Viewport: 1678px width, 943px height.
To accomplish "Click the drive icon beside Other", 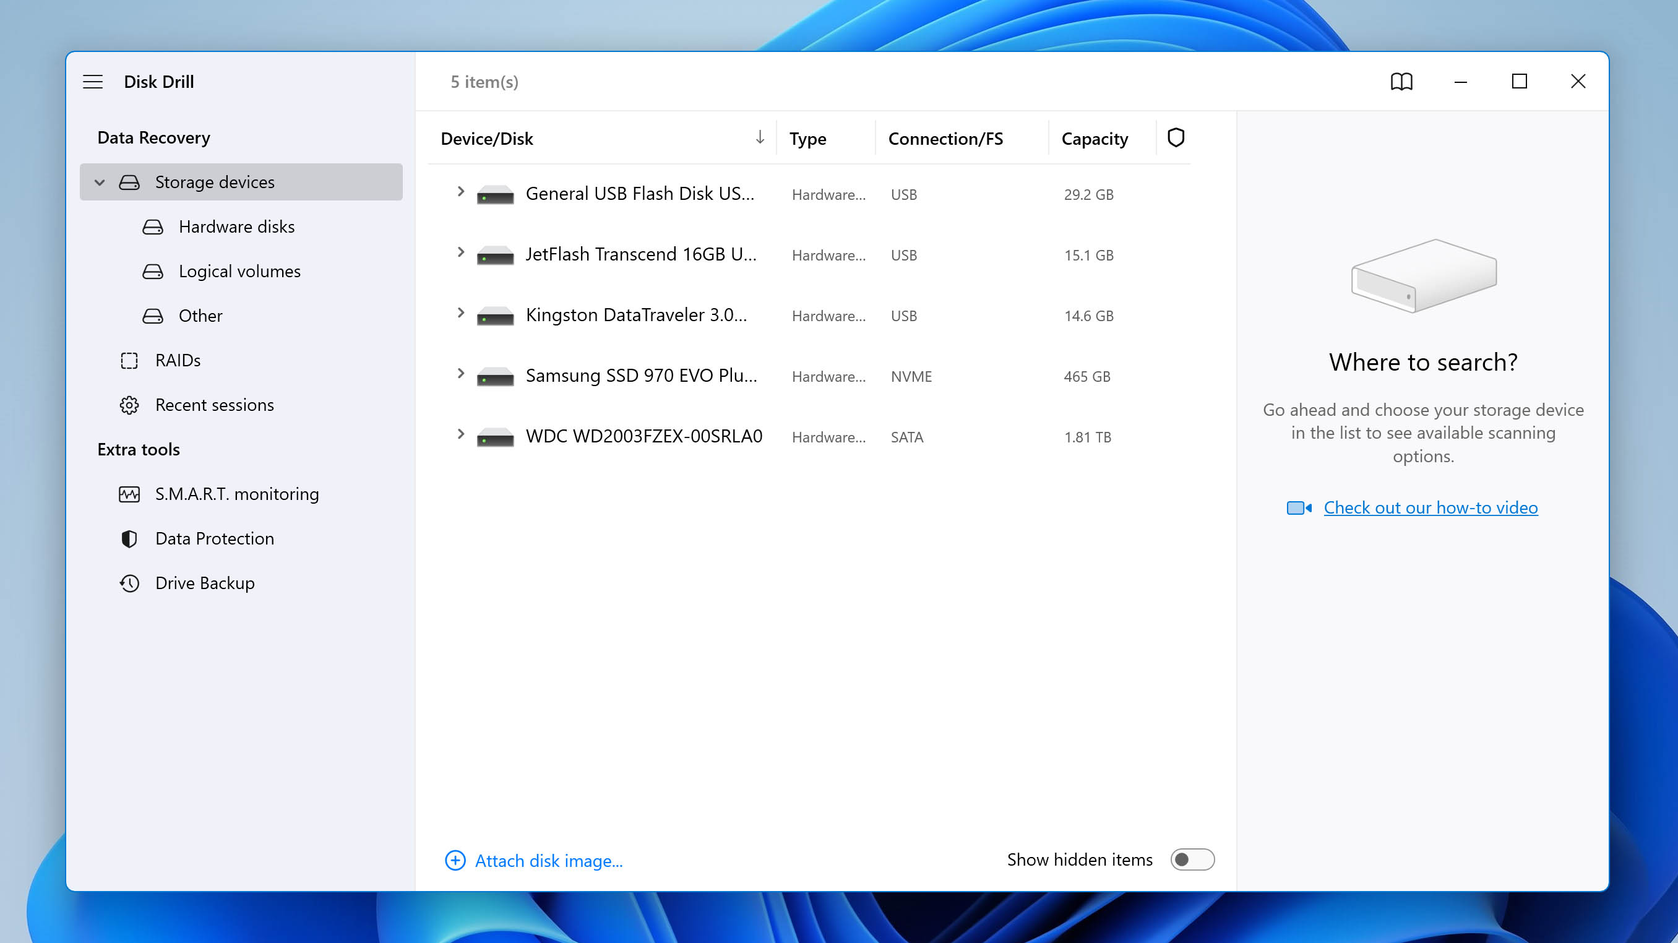I will (152, 316).
